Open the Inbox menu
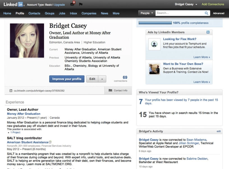This screenshot has height=169, width=229. pos(74,13)
